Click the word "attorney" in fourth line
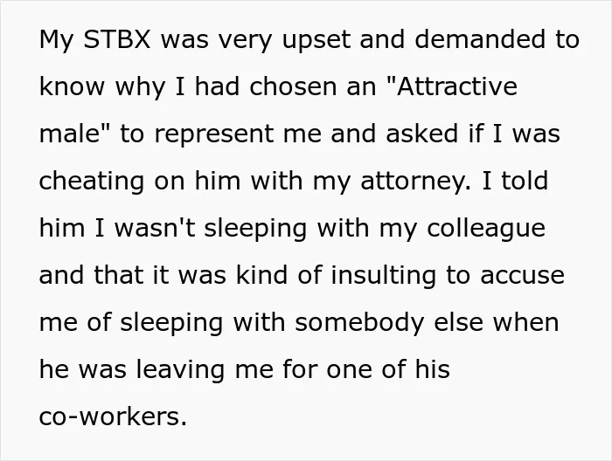This screenshot has width=612, height=461. (x=415, y=182)
